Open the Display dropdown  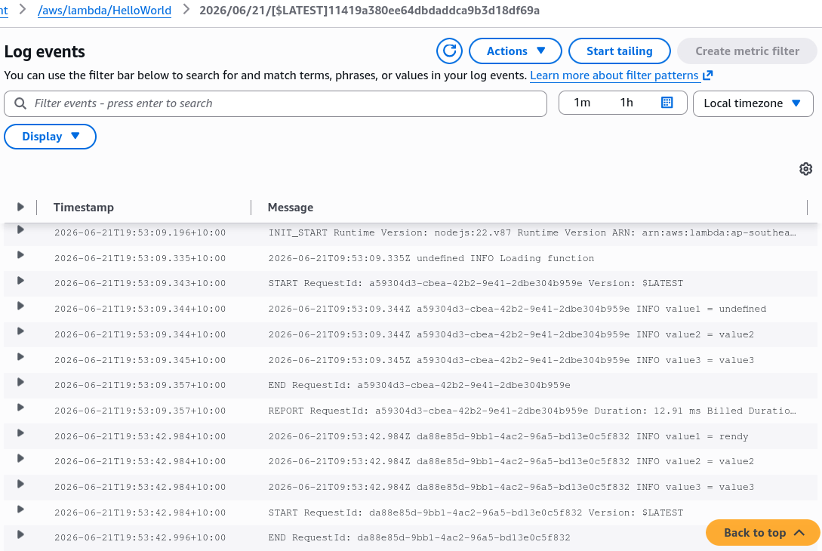point(50,137)
